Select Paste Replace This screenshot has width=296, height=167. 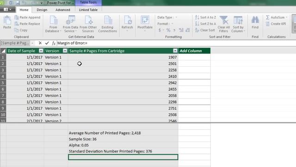pyautogui.click(x=27, y=24)
